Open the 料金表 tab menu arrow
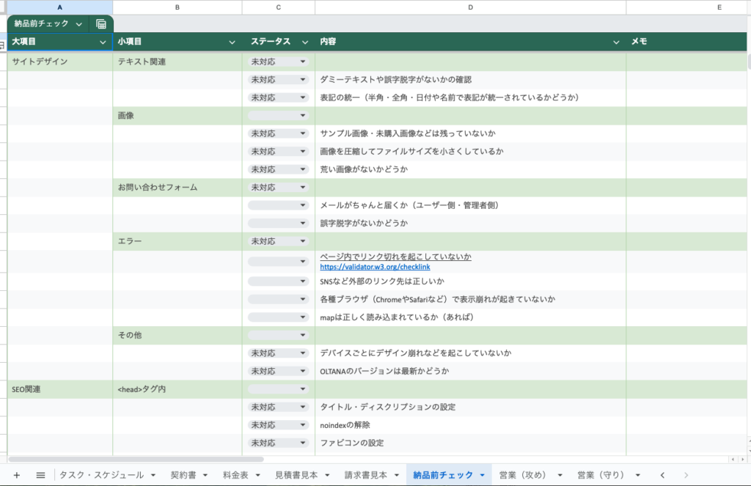 click(255, 475)
